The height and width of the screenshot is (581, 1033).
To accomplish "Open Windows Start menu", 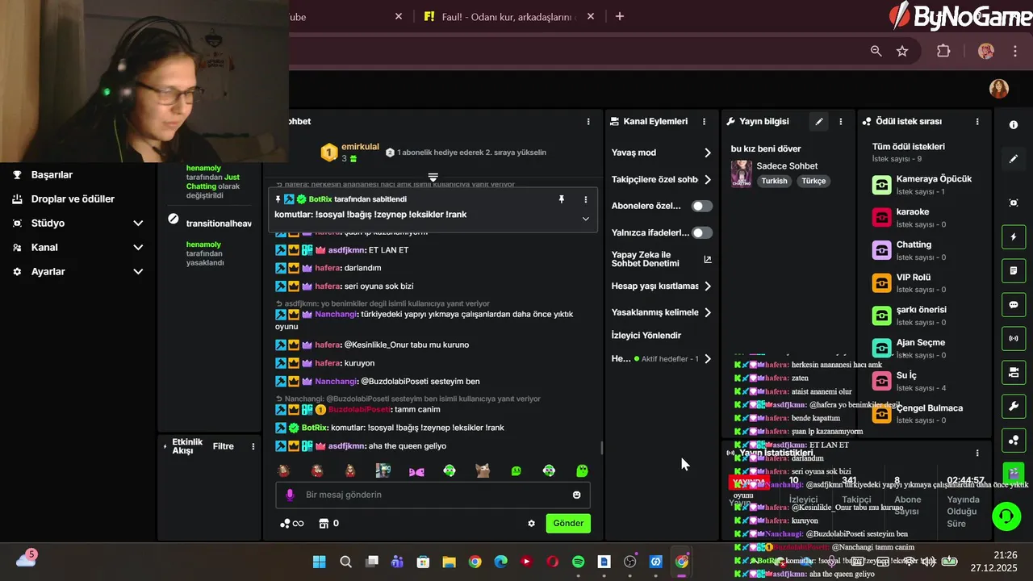I will pos(319,562).
